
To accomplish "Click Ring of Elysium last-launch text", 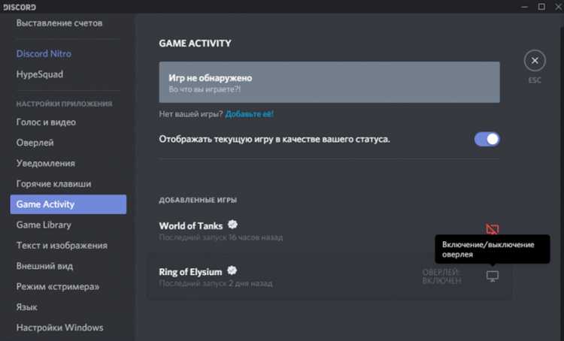I will [216, 283].
